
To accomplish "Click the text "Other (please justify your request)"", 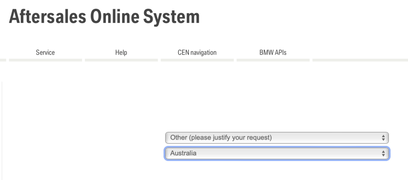I will tap(221, 138).
